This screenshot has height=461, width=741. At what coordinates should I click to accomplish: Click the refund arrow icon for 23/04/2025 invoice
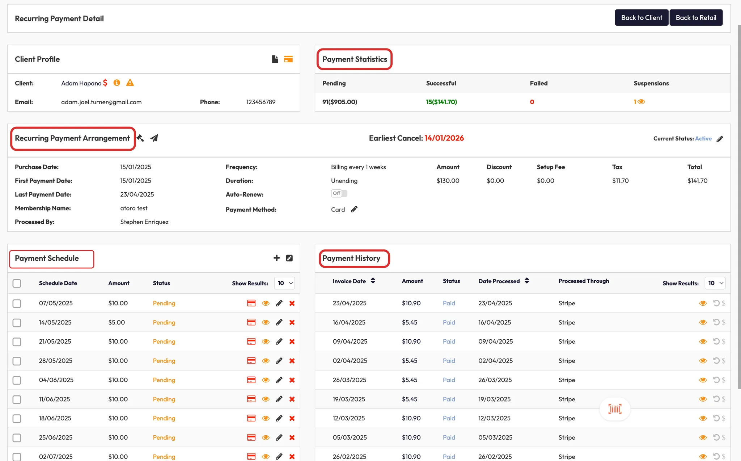716,303
